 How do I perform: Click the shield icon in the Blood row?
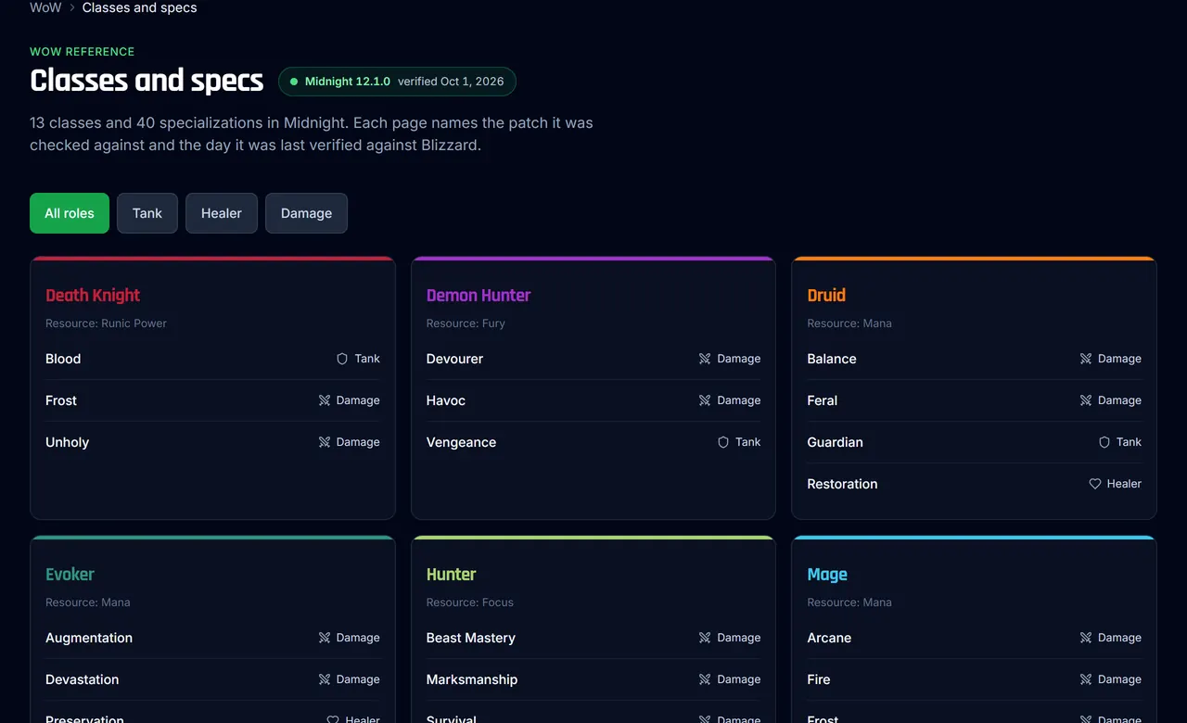pyautogui.click(x=342, y=359)
